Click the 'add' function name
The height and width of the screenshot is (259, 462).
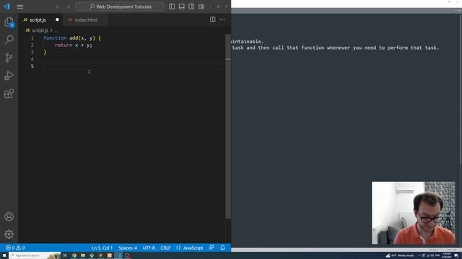point(74,38)
